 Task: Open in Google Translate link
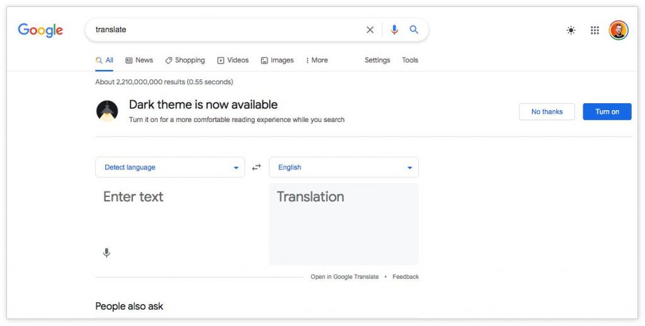pyautogui.click(x=345, y=277)
